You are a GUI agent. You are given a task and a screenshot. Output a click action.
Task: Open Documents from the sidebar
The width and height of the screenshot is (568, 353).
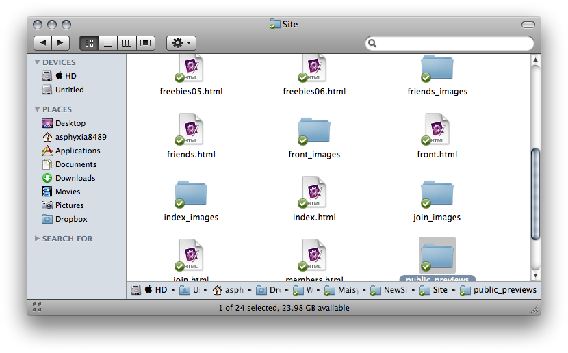(69, 164)
